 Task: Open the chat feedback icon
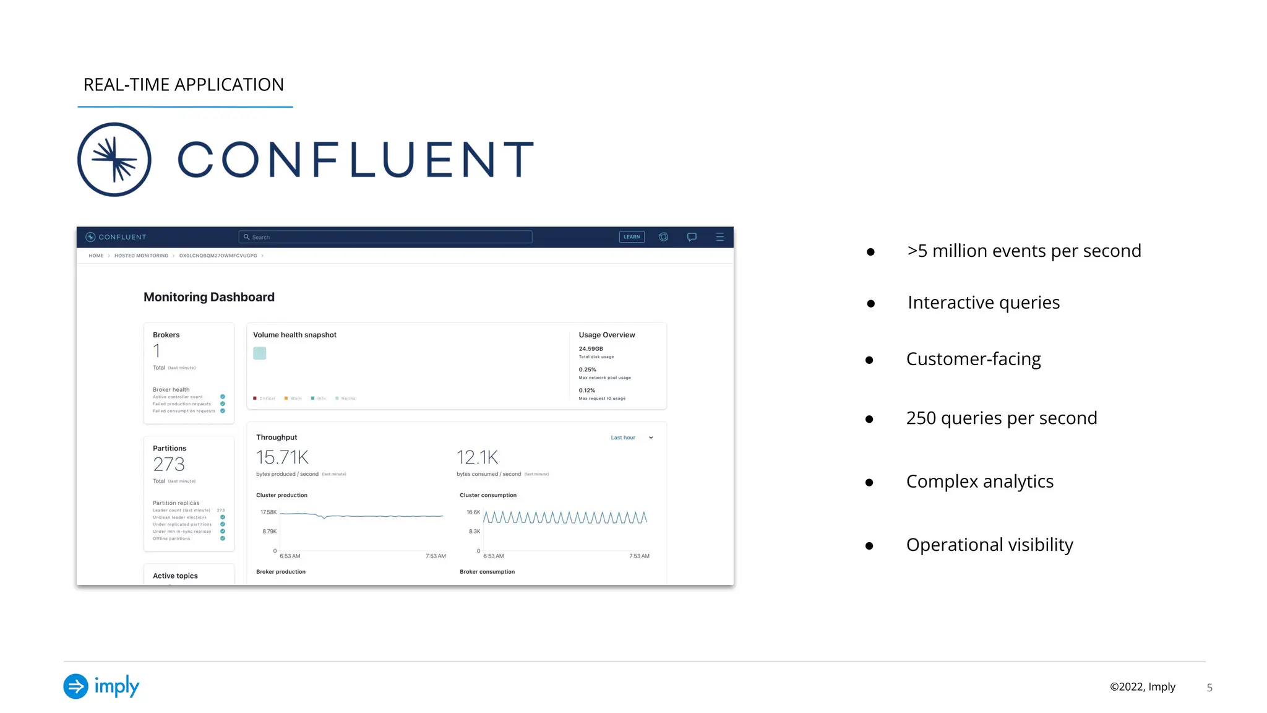(692, 237)
